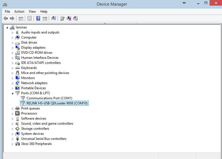This screenshot has width=222, height=159.
Task: Click the Disable device toolbar icon
Action: pyautogui.click(x=75, y=19)
